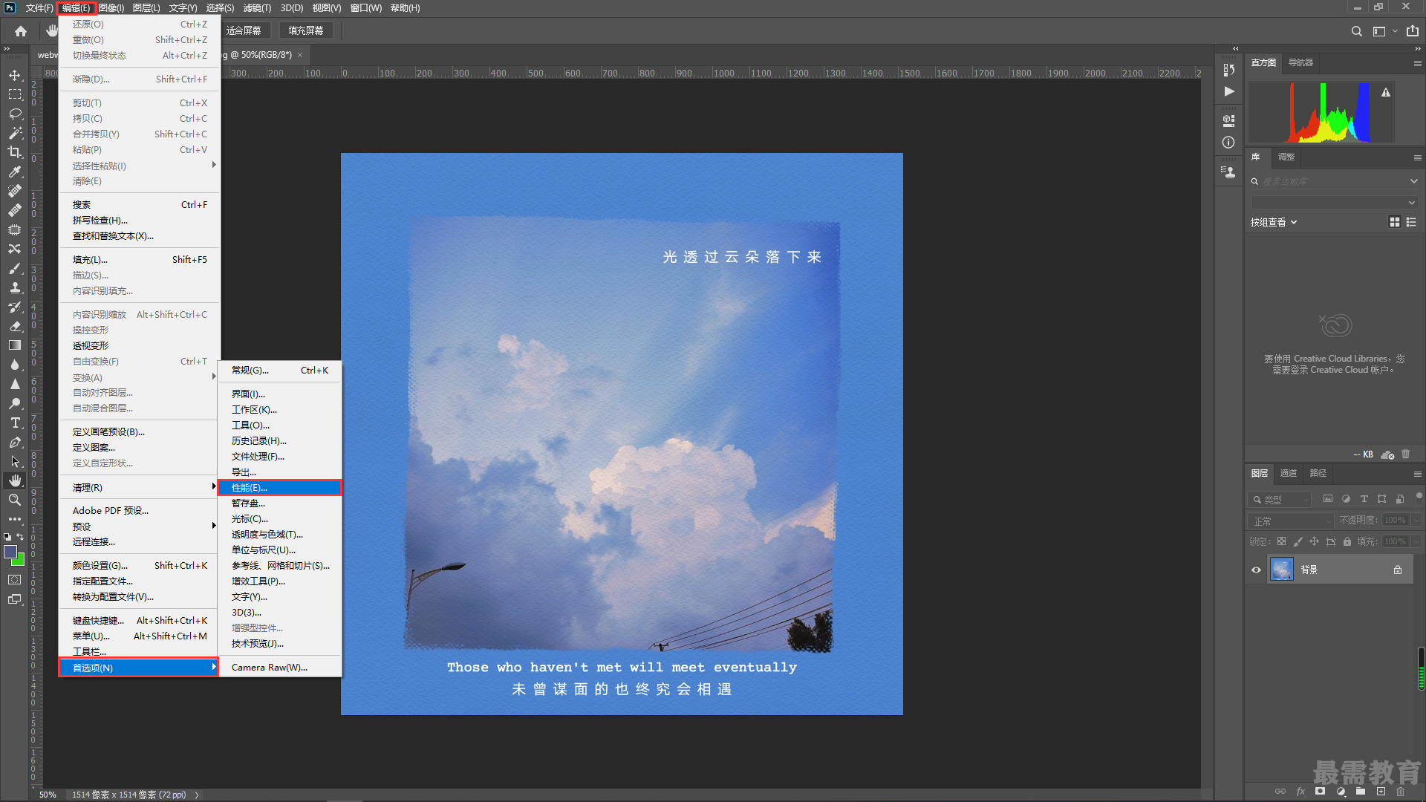This screenshot has height=802, width=1426.
Task: Click the histogram warning triangle icon
Action: point(1386,93)
